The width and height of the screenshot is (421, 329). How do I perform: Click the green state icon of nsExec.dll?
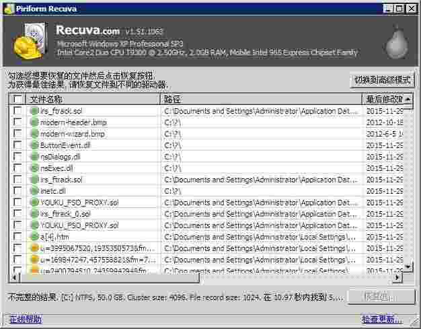[x=34, y=168]
